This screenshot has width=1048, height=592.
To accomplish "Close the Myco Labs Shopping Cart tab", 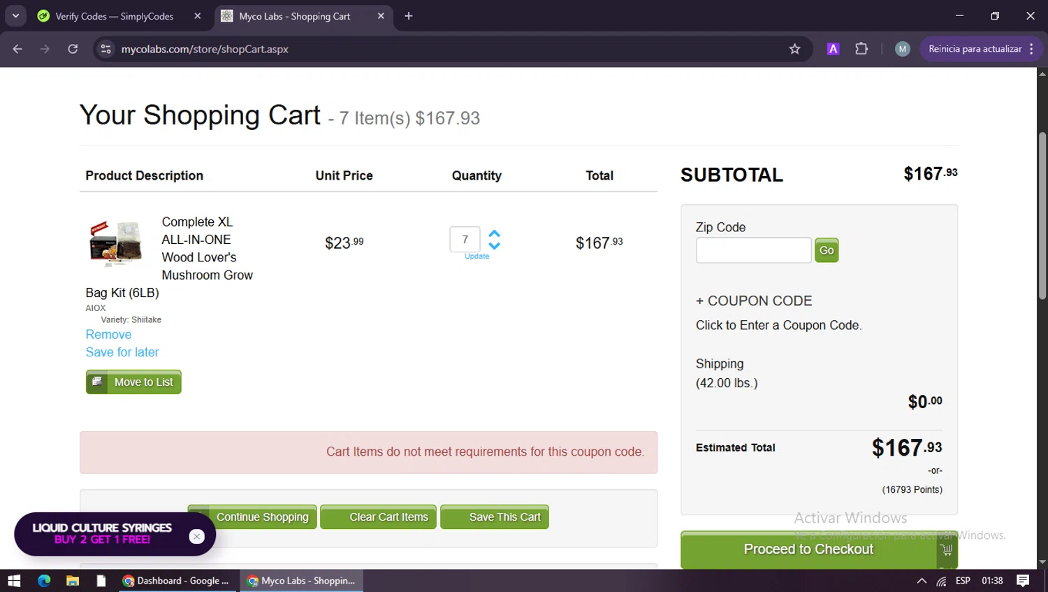I will pyautogui.click(x=381, y=16).
